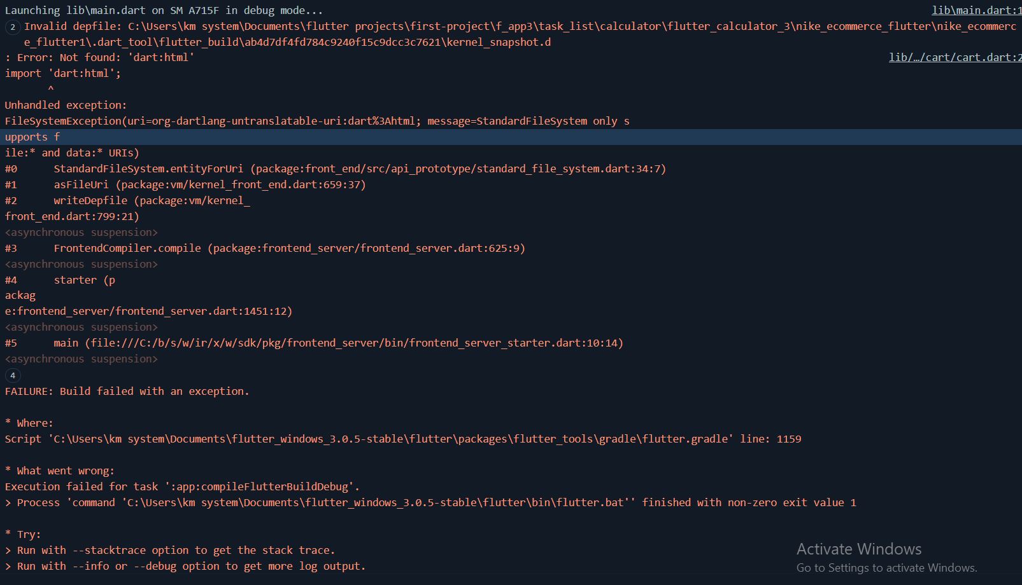Click the Process flutter.bat non-zero exit line

pyautogui.click(x=430, y=502)
